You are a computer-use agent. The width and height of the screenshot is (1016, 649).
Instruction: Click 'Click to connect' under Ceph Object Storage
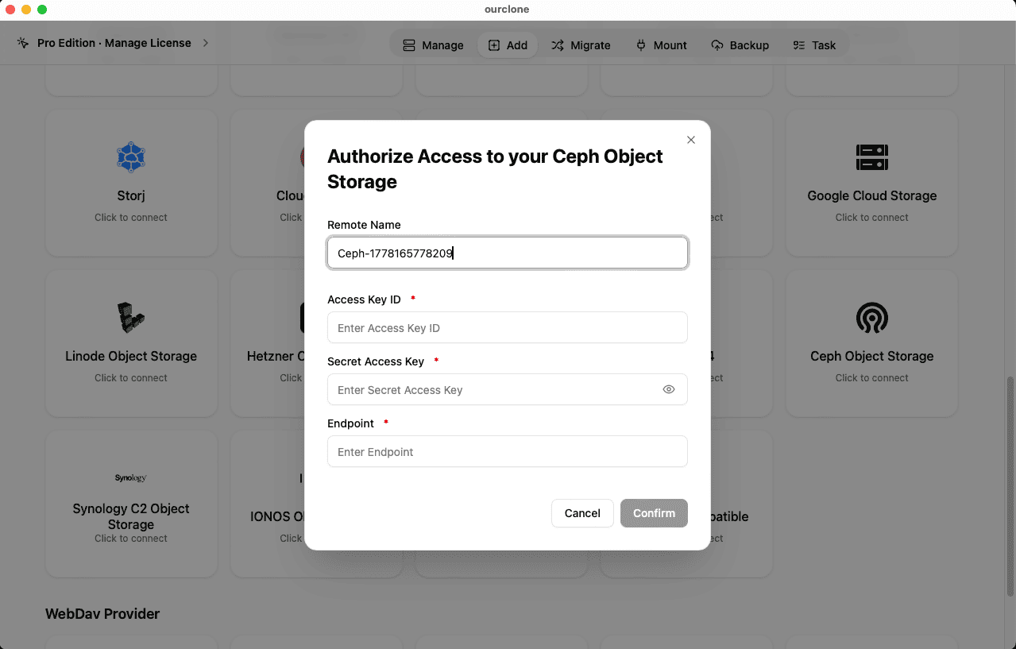tap(871, 377)
